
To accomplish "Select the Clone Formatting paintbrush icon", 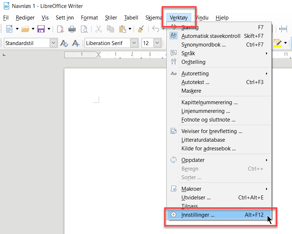I will (141, 29).
